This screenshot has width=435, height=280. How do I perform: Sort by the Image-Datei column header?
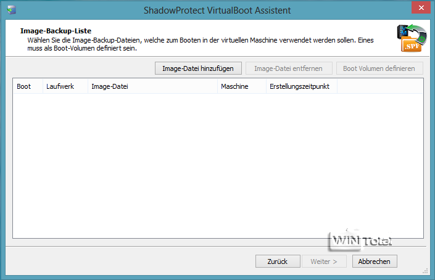[152, 86]
